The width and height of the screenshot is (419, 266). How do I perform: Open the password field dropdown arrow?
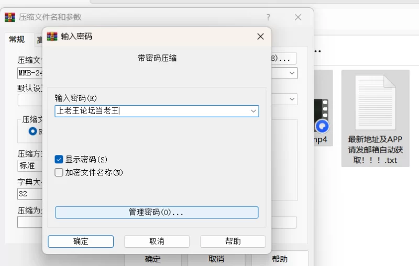[x=253, y=111]
